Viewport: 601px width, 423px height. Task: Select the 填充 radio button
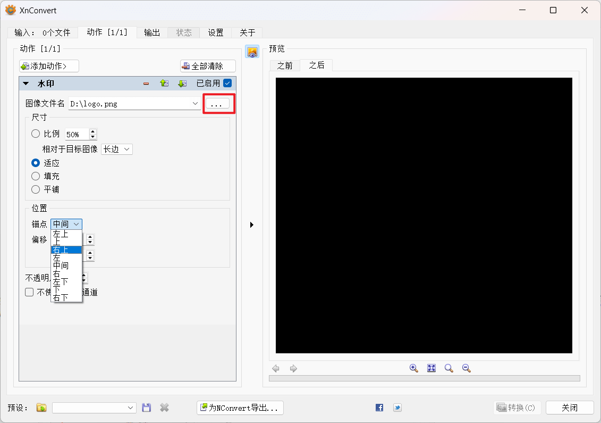pyautogui.click(x=36, y=176)
